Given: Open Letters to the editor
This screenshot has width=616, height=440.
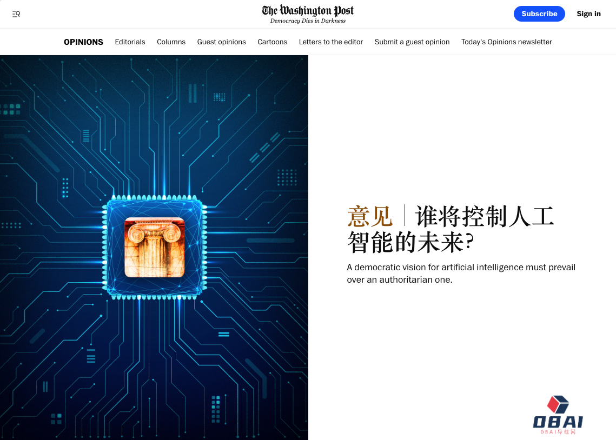Looking at the screenshot, I should (330, 42).
